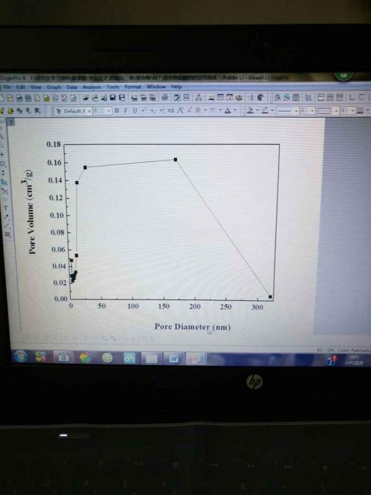Screen dimensions: 371x495
Task: Click the Whole Page graph toolbar icon
Action: pos(296,97)
